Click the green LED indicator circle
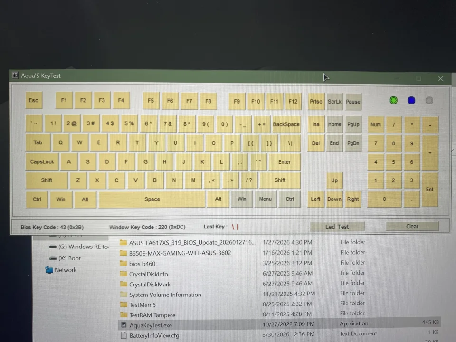The width and height of the screenshot is (456, 342). pos(393,100)
